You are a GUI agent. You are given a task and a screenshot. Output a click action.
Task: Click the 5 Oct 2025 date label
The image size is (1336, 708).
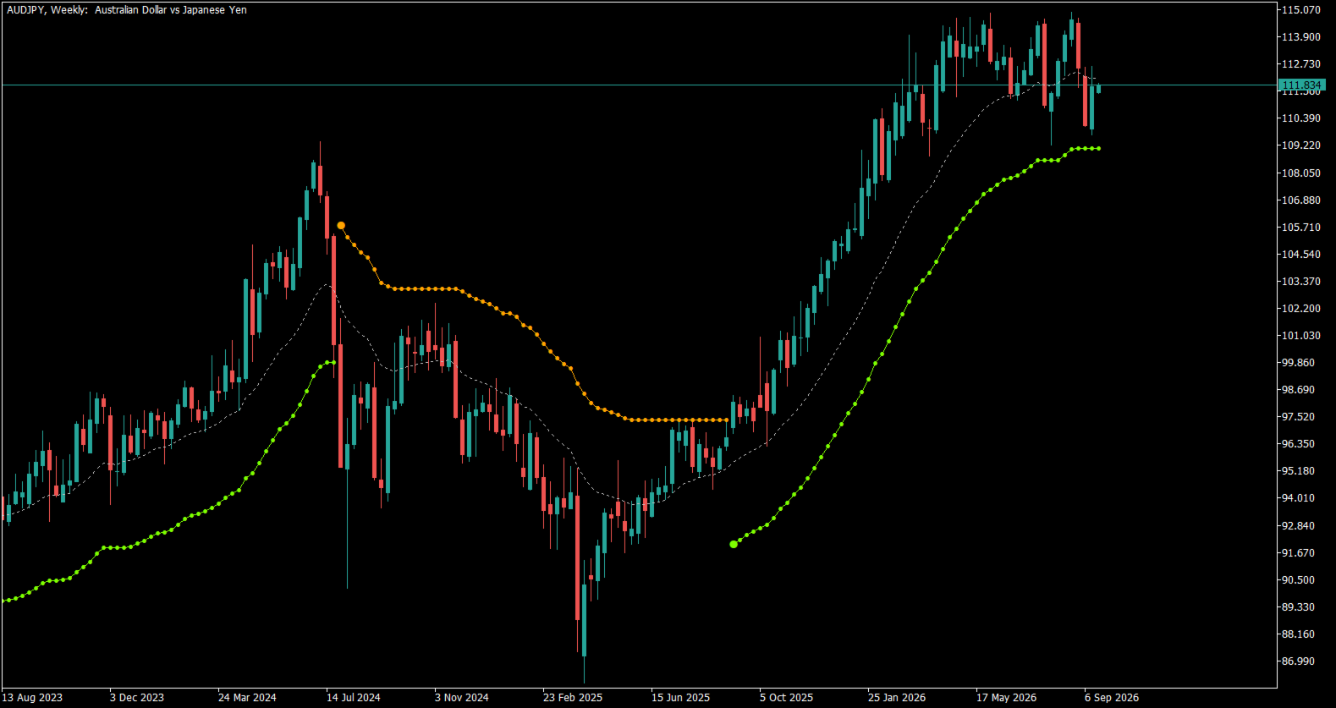click(786, 698)
